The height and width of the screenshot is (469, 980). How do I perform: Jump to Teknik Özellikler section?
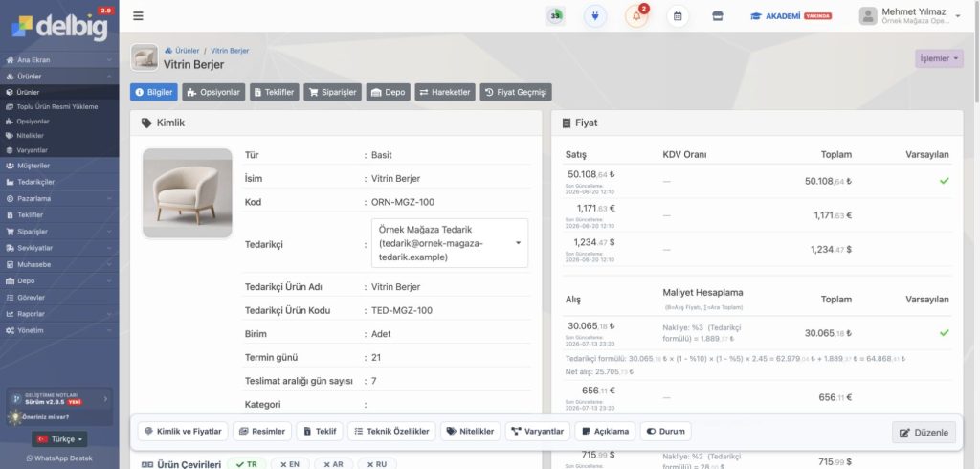391,431
